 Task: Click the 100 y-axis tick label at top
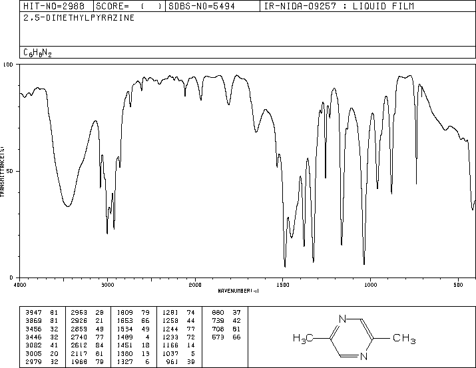tap(8, 65)
